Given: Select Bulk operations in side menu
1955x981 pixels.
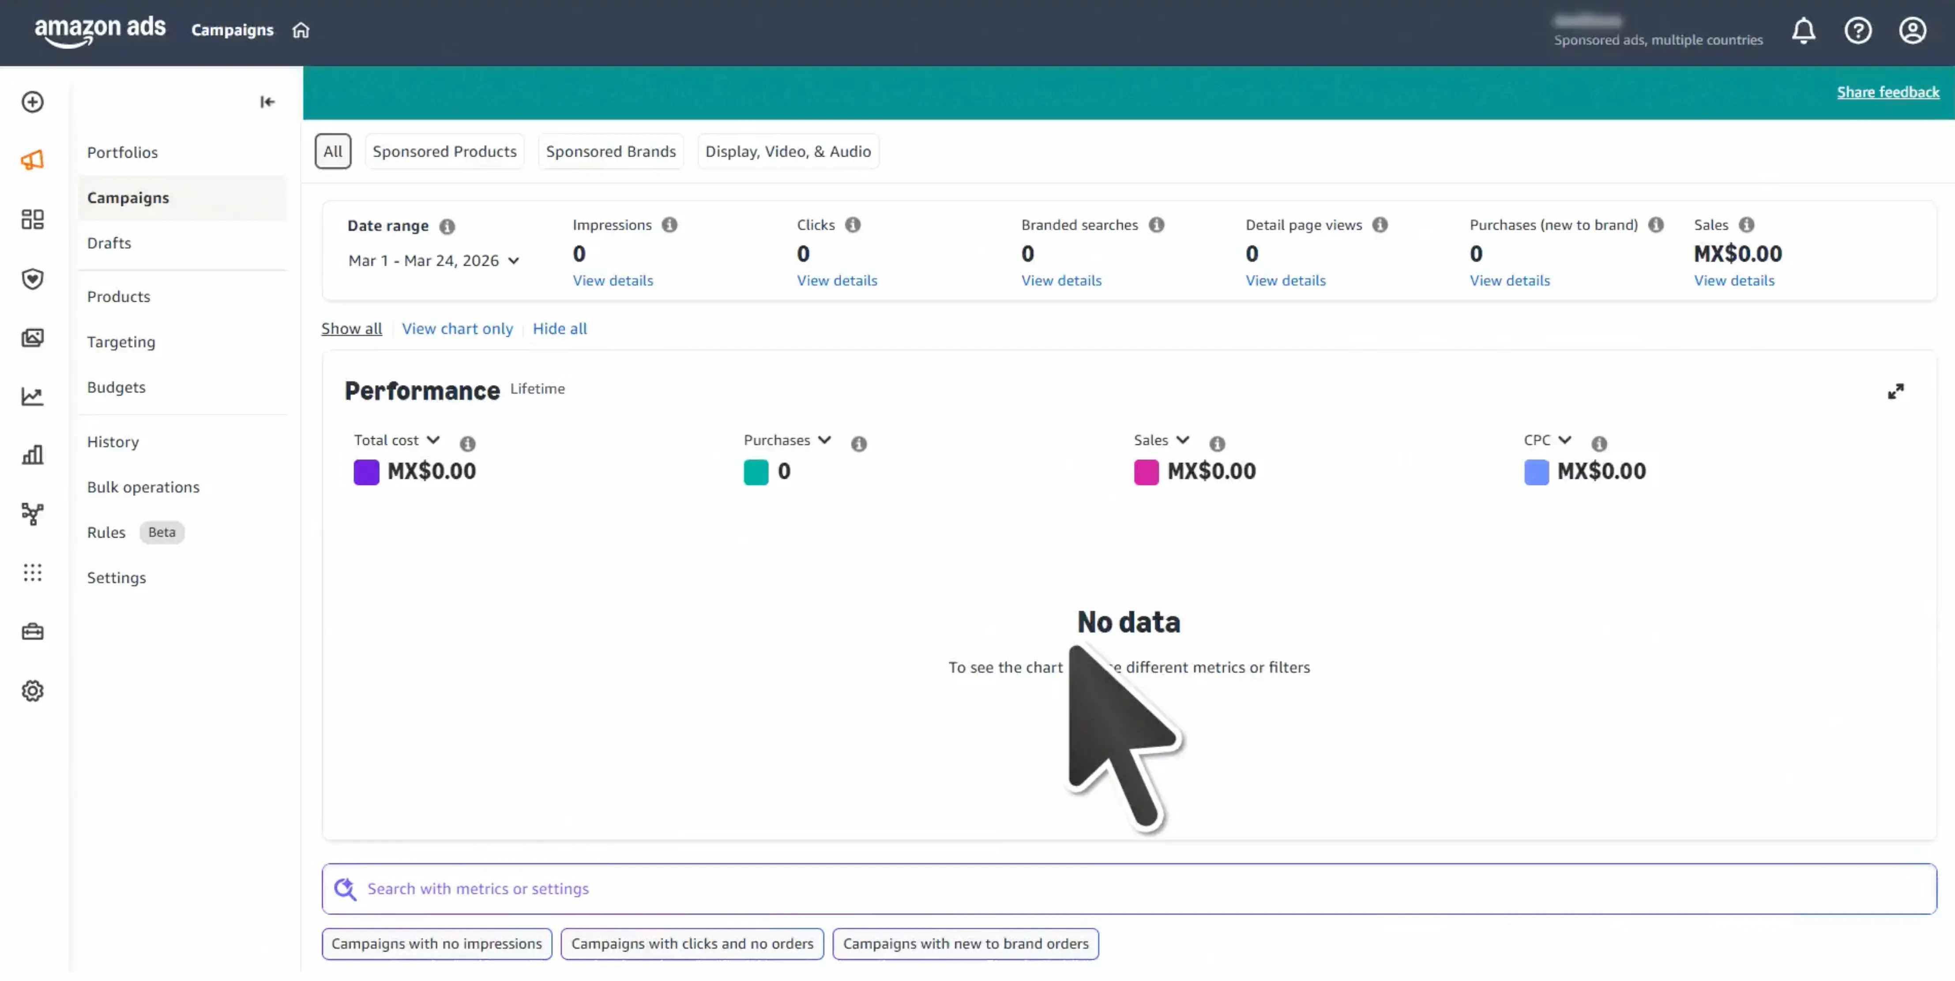Looking at the screenshot, I should (x=143, y=487).
